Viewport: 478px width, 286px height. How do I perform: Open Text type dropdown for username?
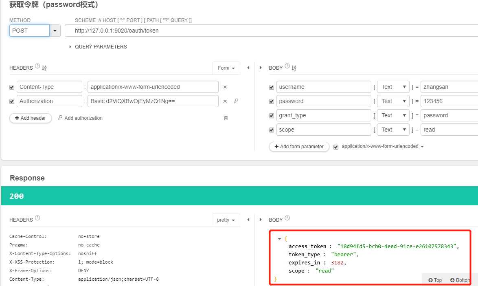point(393,87)
